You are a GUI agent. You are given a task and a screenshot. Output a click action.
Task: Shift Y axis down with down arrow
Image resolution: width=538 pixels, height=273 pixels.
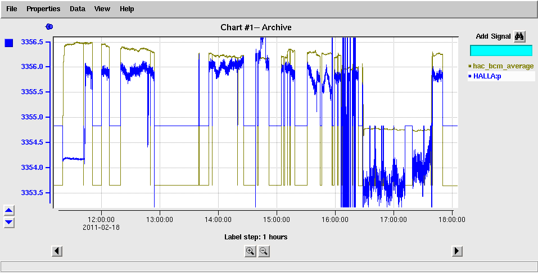pos(9,223)
